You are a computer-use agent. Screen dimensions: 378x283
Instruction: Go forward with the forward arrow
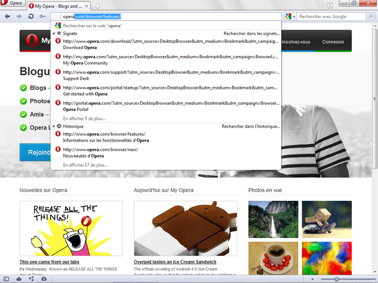19,16
